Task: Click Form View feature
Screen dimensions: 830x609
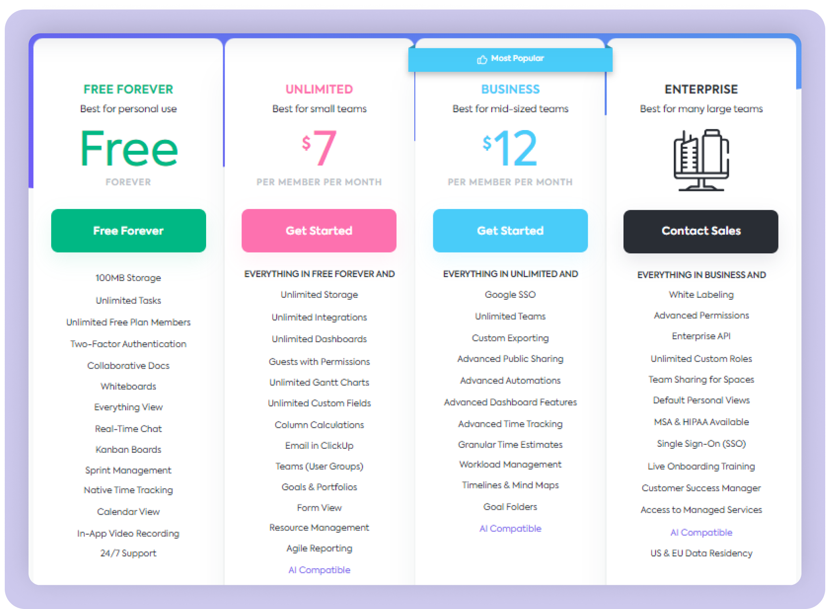Action: (x=319, y=508)
